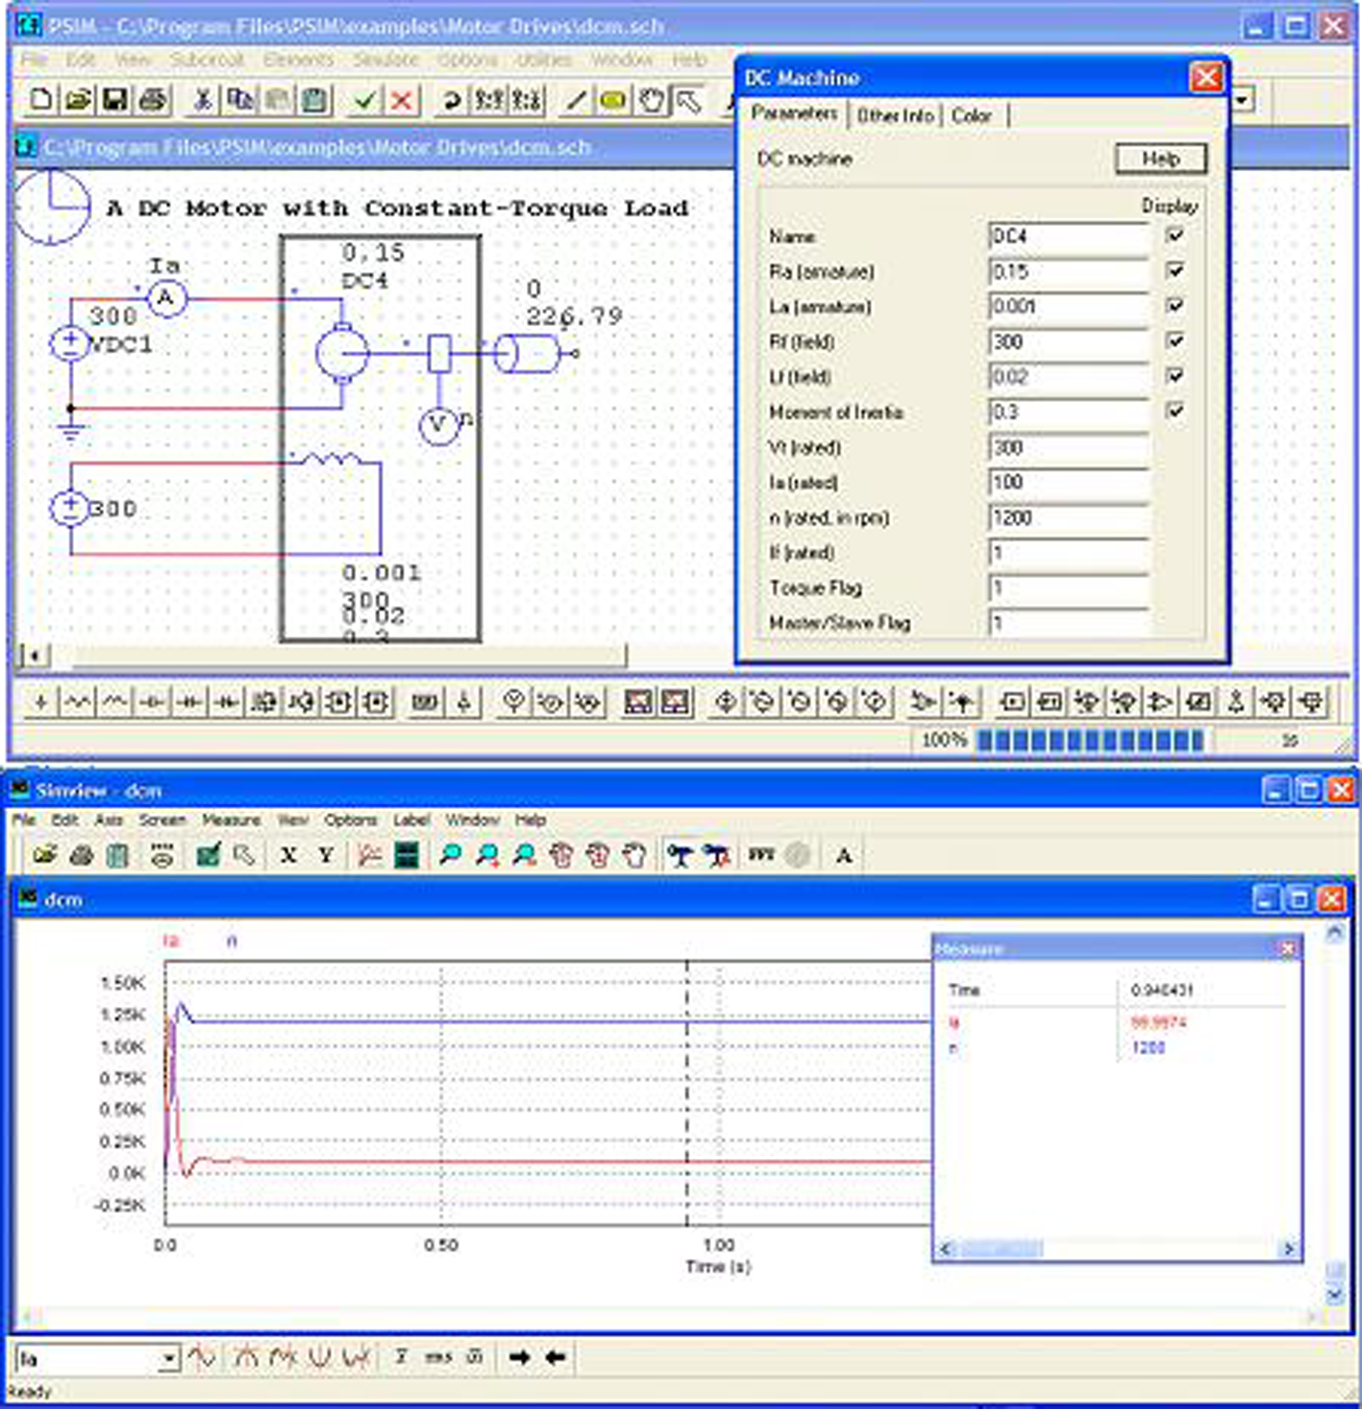Click the Y axis icon in Simview

click(325, 854)
